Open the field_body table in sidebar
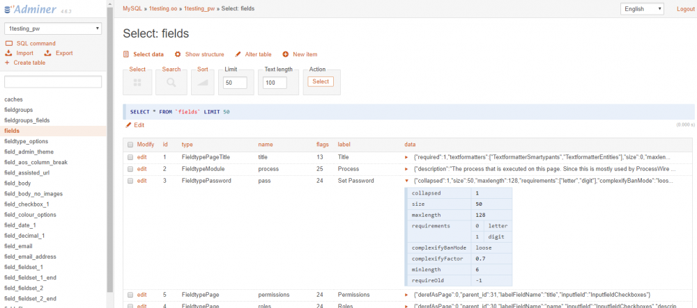 pos(19,182)
